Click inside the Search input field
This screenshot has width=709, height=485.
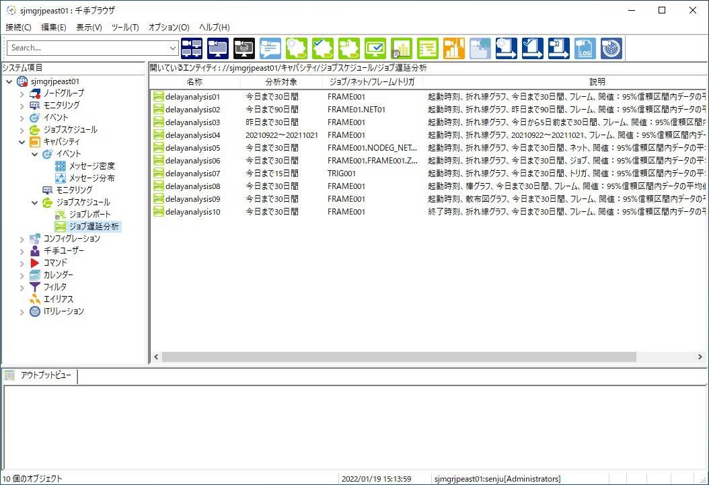[88, 48]
